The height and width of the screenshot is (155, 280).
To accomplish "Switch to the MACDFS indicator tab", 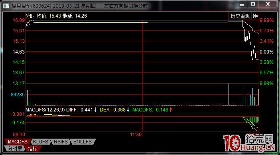I will pos(18,142).
